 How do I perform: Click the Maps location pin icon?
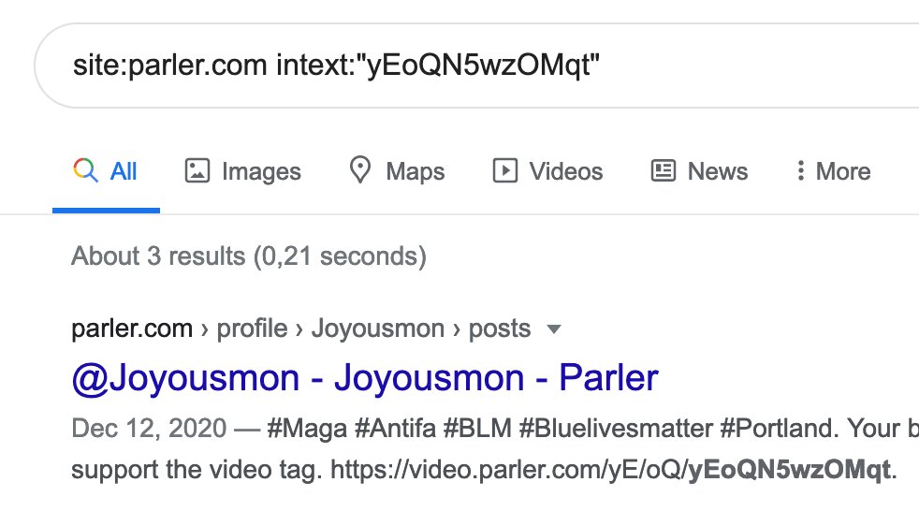click(x=360, y=170)
